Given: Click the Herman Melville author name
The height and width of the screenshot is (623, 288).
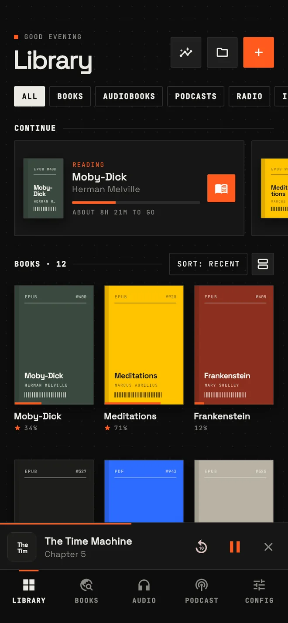Looking at the screenshot, I should tap(106, 189).
